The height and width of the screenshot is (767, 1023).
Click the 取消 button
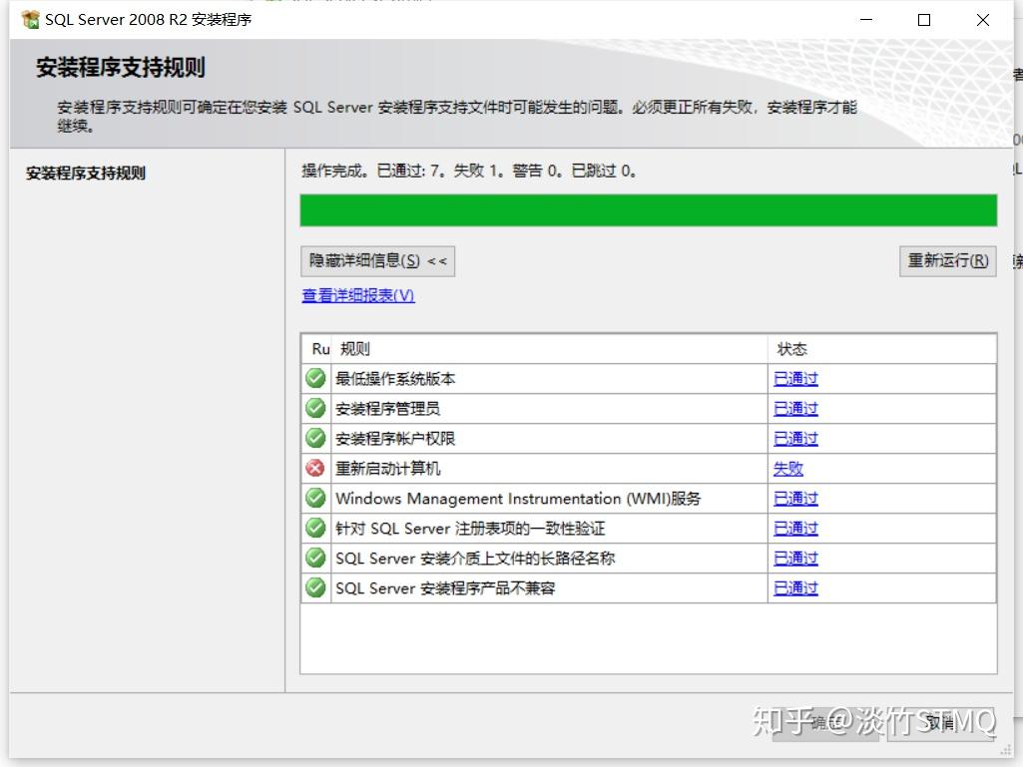pos(941,723)
